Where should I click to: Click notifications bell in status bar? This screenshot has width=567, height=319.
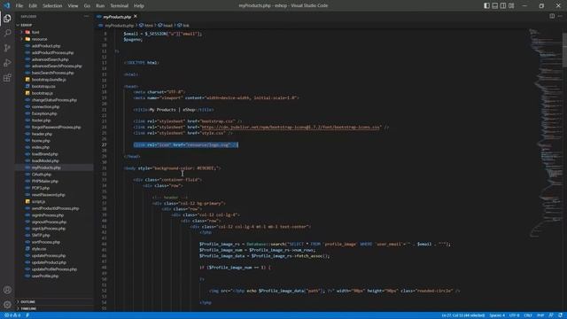(560, 315)
